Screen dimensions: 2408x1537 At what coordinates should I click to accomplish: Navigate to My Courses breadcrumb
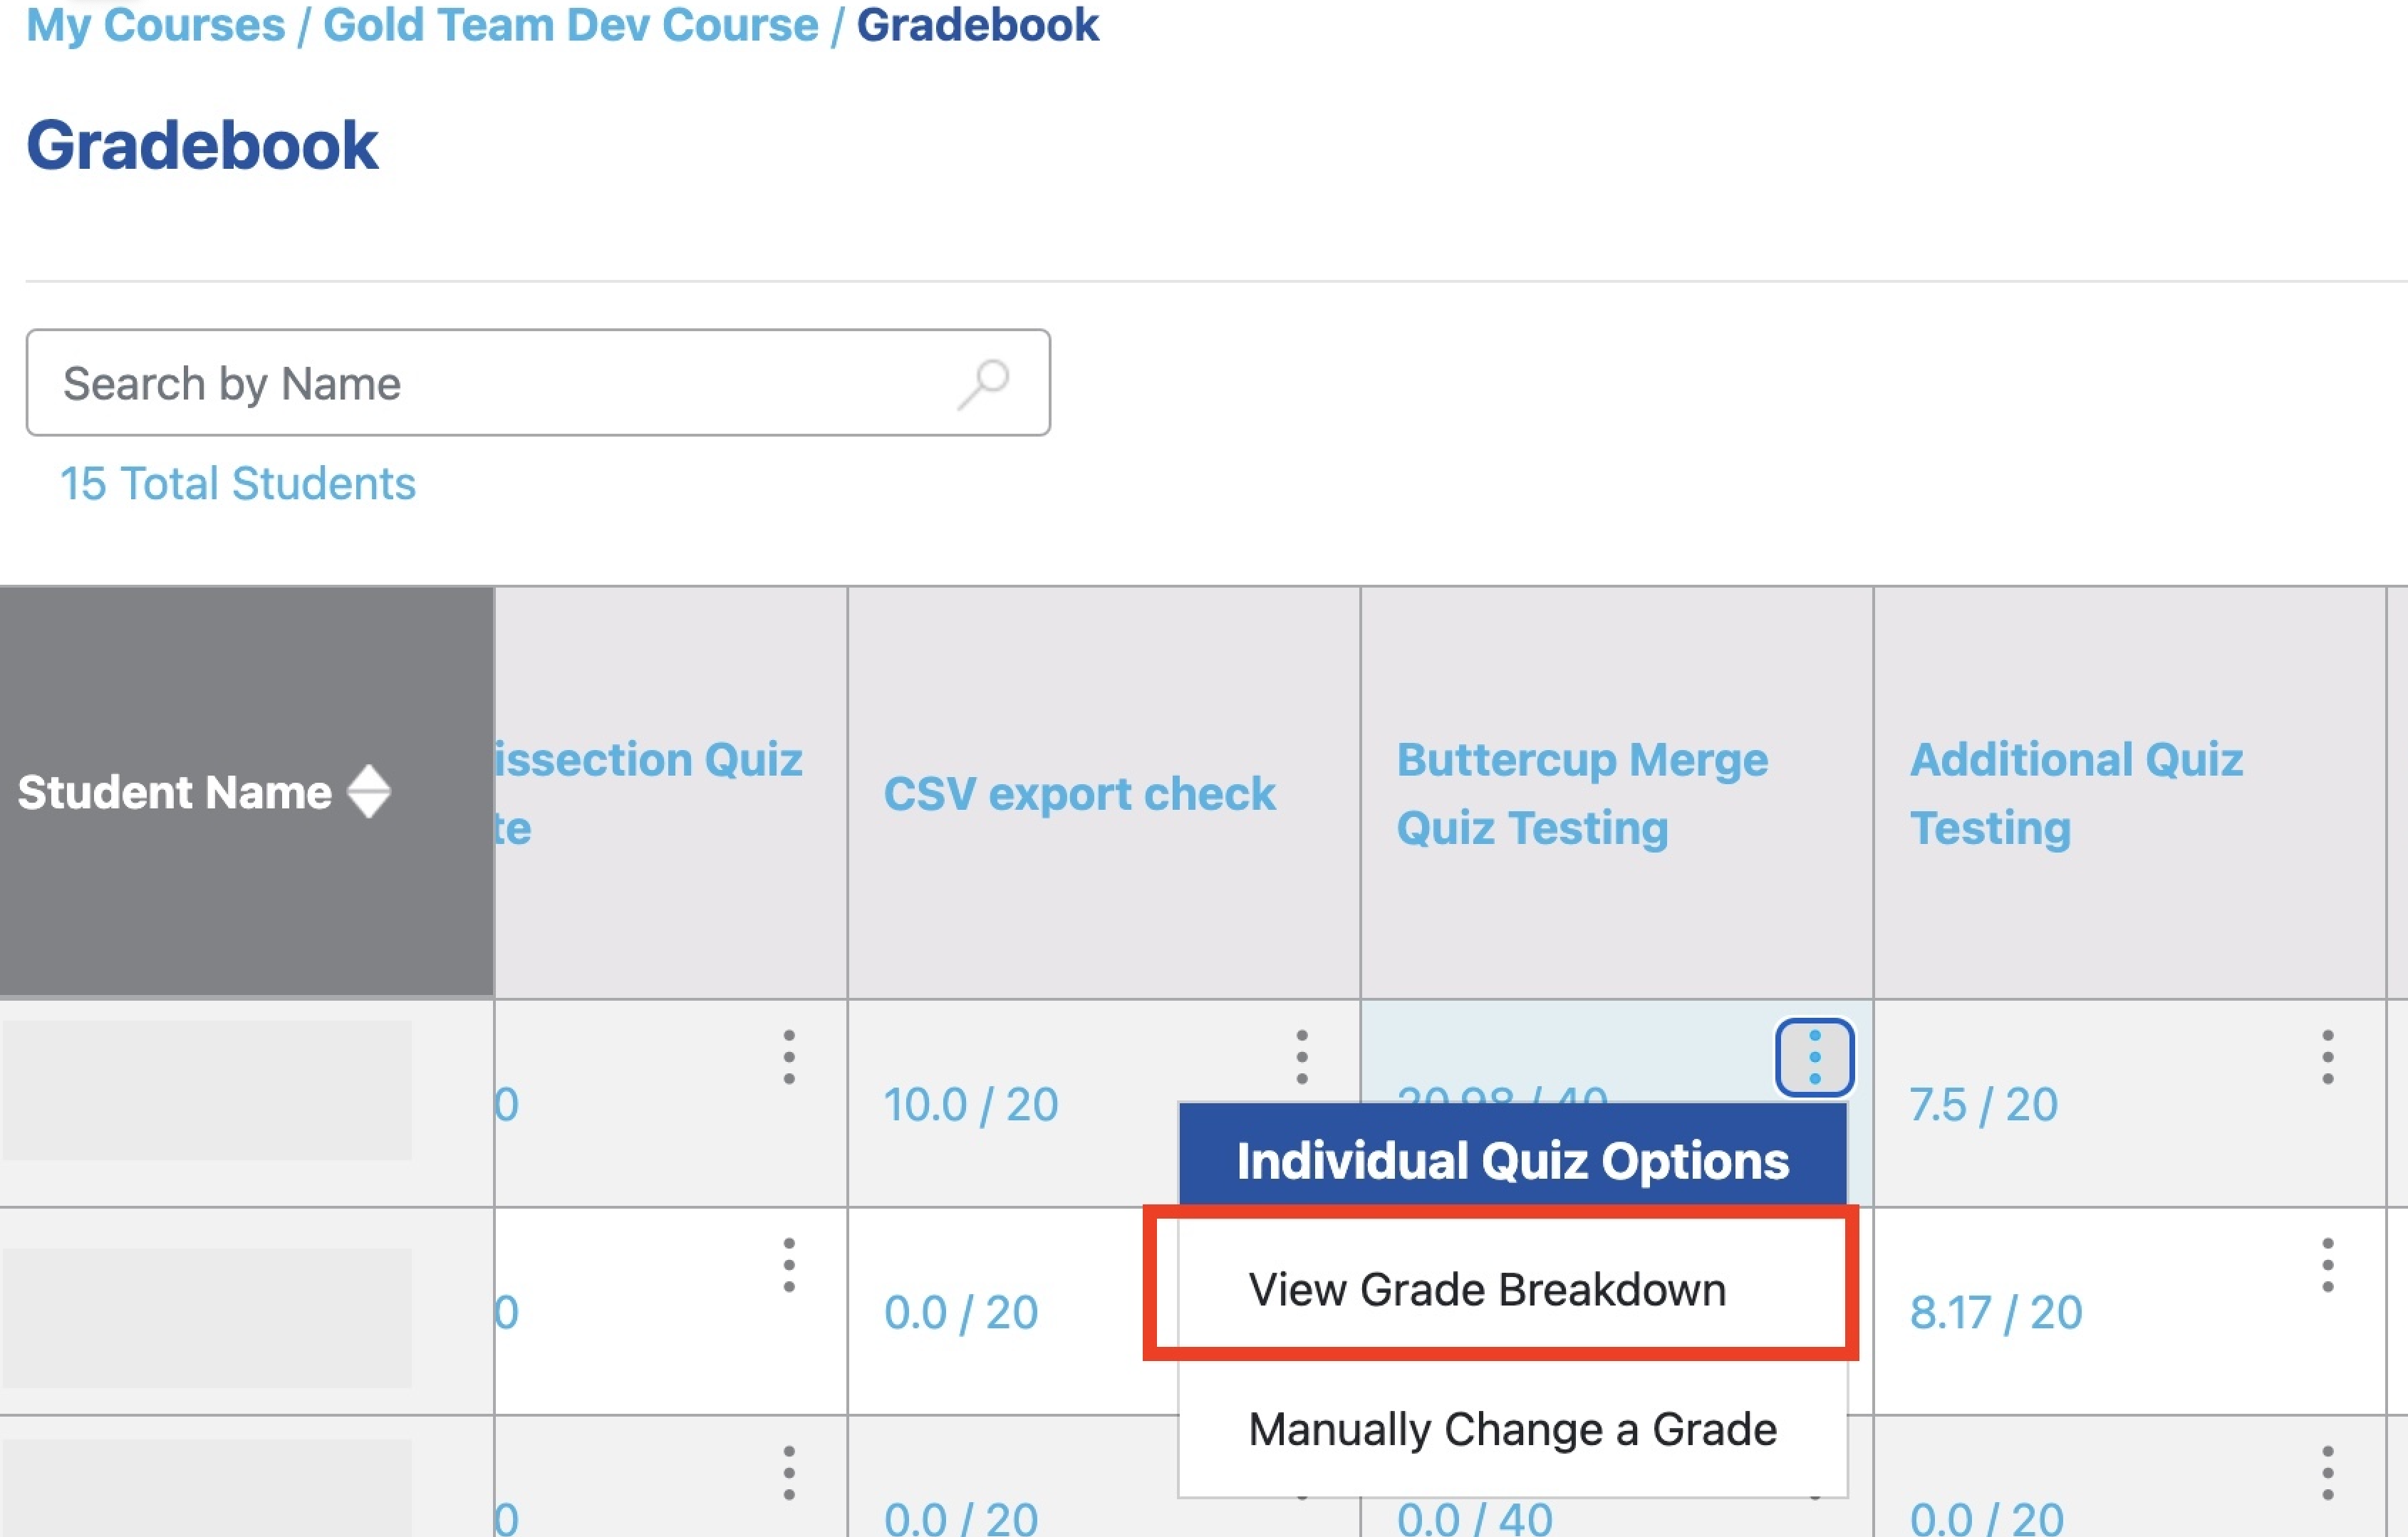click(155, 26)
